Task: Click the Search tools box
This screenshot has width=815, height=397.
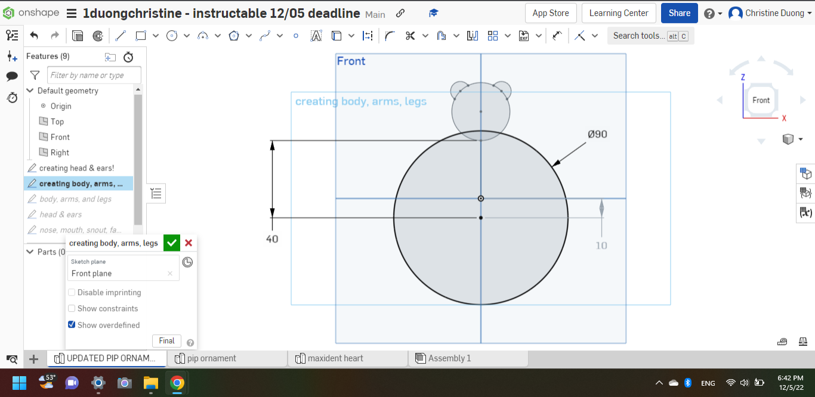Action: 650,36
